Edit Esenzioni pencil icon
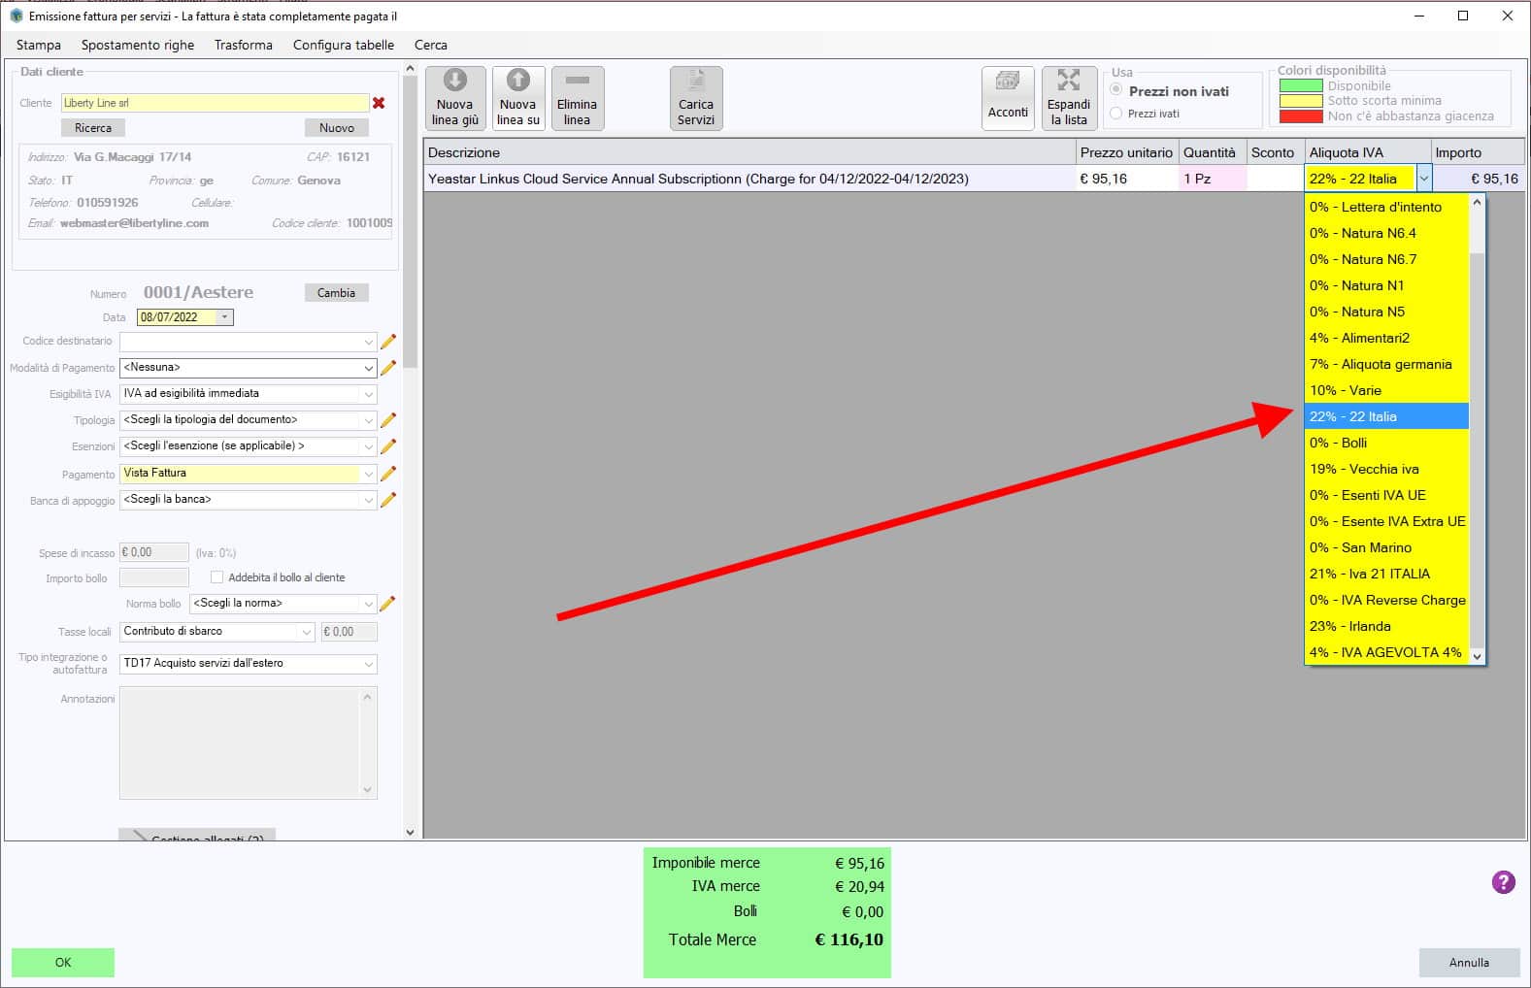The width and height of the screenshot is (1531, 988). pyautogui.click(x=387, y=446)
